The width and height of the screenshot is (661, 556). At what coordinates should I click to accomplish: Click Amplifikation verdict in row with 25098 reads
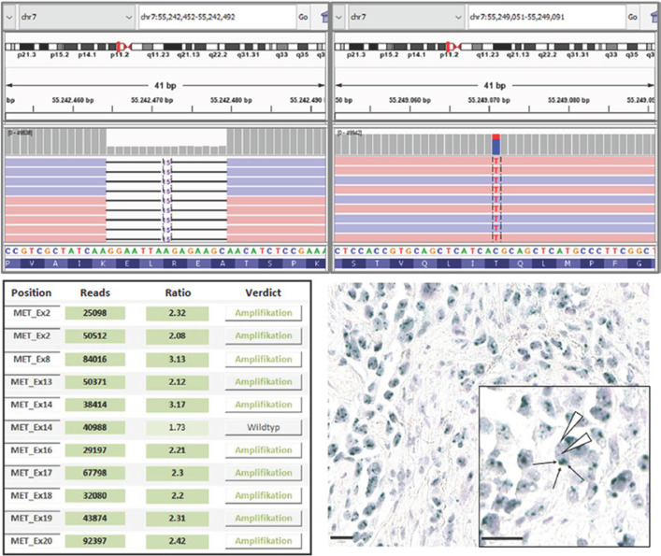(x=264, y=313)
